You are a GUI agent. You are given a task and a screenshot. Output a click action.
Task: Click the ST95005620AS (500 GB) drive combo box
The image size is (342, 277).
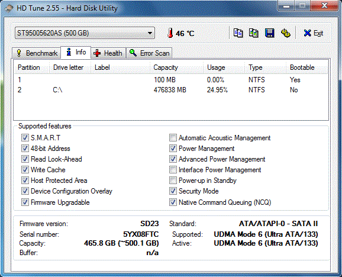[x=85, y=33]
